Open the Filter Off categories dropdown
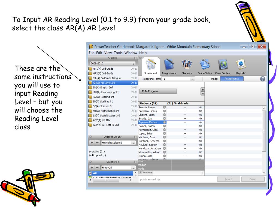 [118, 168]
